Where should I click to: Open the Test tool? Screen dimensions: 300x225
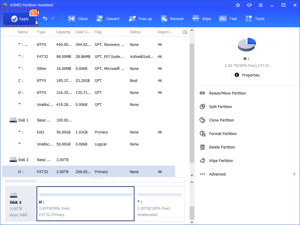tap(228, 19)
